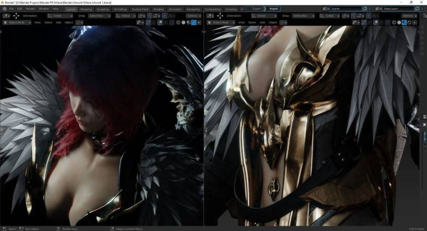427x231 pixels.
Task: Click the move tool icon in left header
Action: [x=16, y=16]
